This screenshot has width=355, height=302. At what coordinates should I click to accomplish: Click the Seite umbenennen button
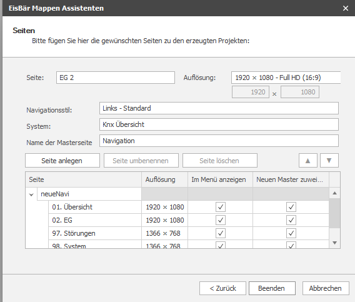141,161
